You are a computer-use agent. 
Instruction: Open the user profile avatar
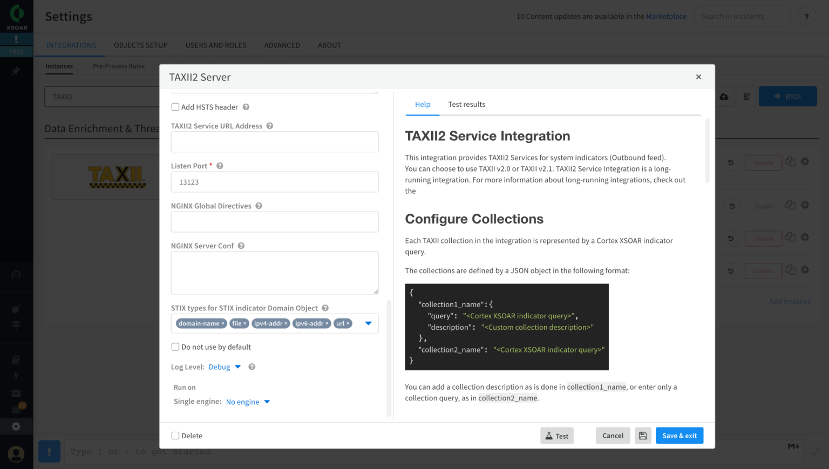pyautogui.click(x=16, y=454)
